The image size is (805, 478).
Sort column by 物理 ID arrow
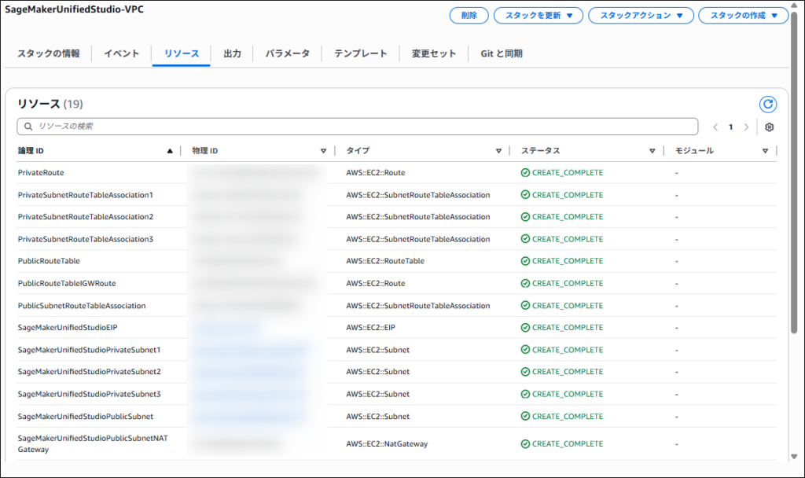click(323, 151)
